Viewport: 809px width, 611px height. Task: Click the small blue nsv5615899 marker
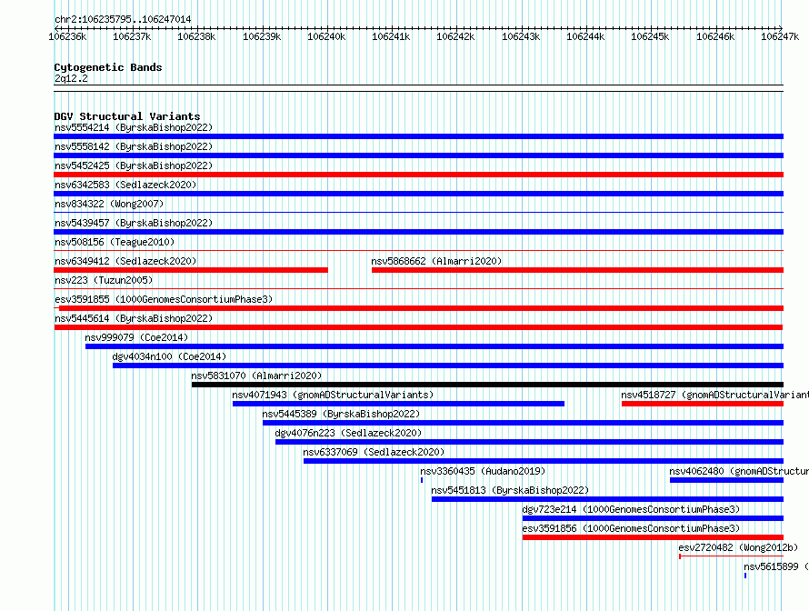pos(745,576)
